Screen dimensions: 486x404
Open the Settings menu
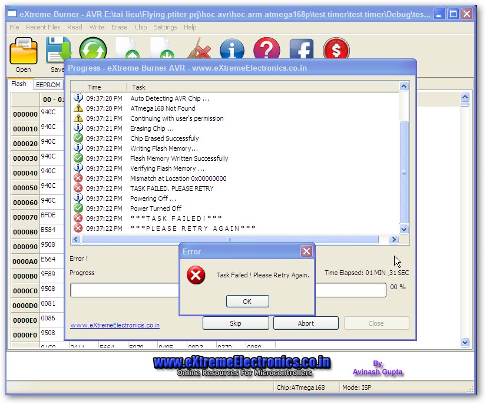(x=165, y=27)
